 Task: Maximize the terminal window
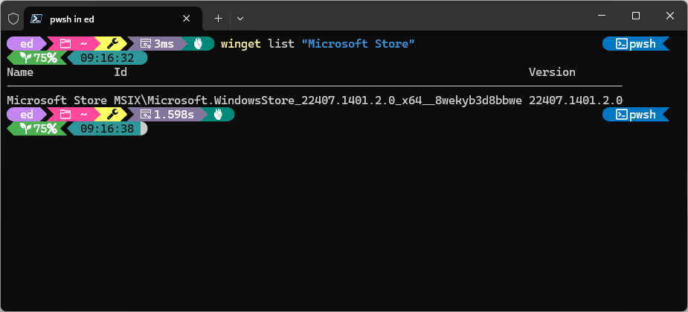[636, 16]
